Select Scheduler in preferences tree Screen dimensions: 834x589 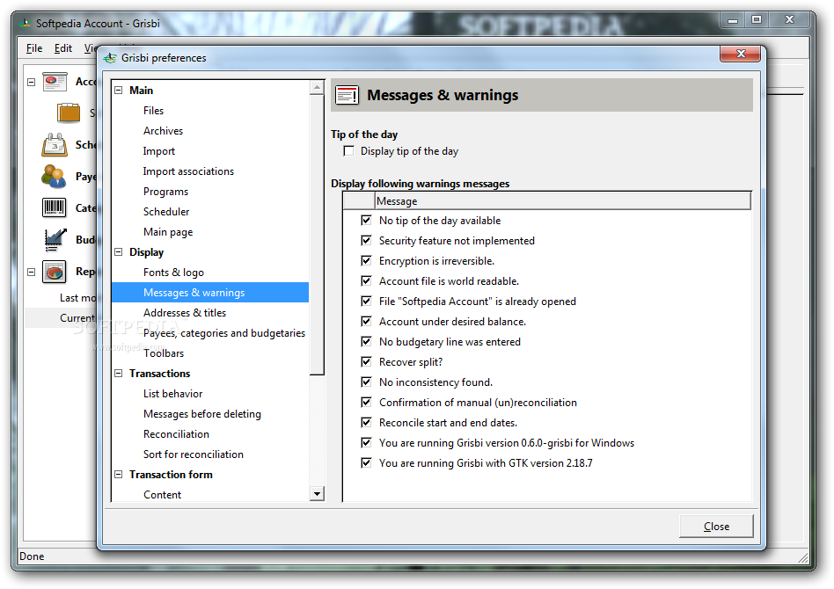click(x=166, y=212)
